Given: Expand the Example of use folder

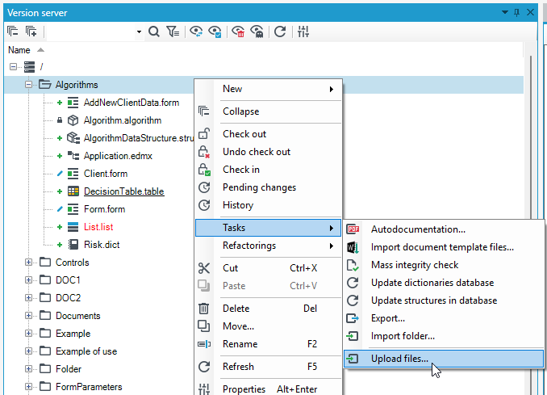Looking at the screenshot, I should point(28,351).
